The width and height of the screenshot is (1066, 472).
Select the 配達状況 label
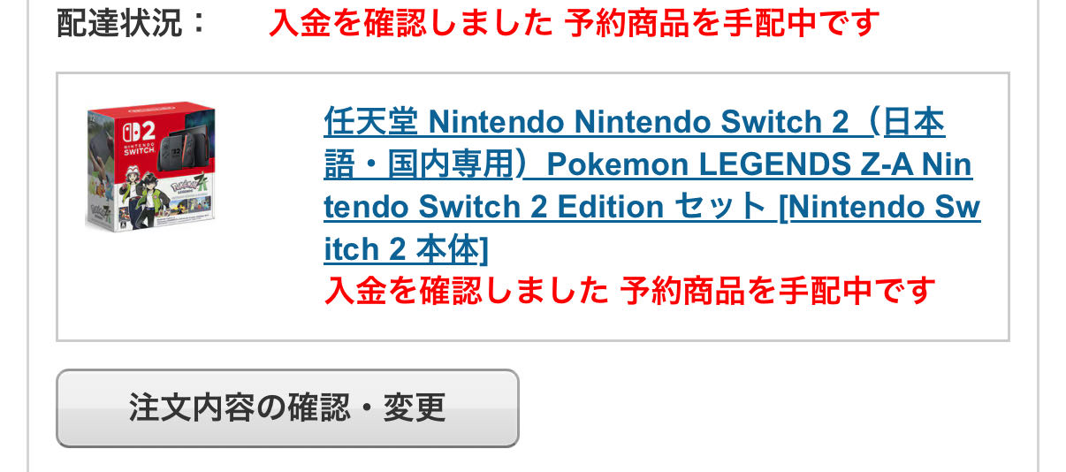(x=132, y=23)
